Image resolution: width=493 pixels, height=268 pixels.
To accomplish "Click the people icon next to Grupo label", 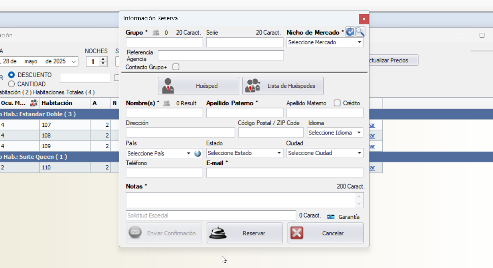I will tap(155, 33).
